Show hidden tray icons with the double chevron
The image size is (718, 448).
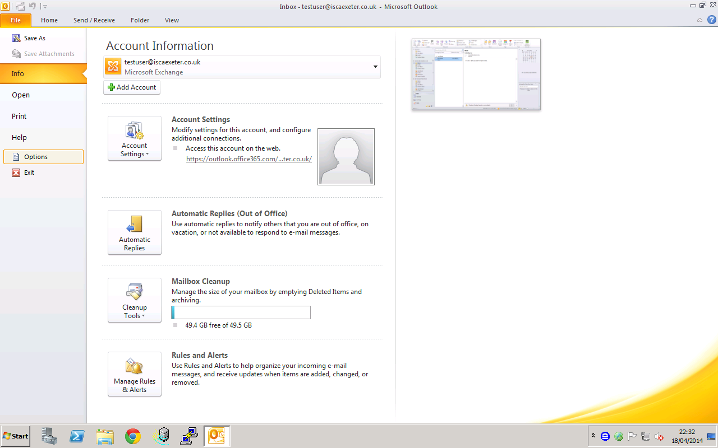(x=593, y=436)
